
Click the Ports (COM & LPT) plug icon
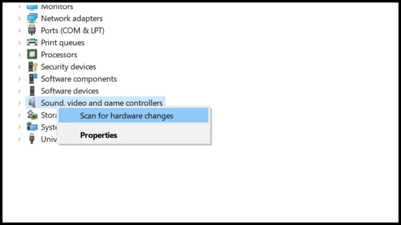[32, 30]
